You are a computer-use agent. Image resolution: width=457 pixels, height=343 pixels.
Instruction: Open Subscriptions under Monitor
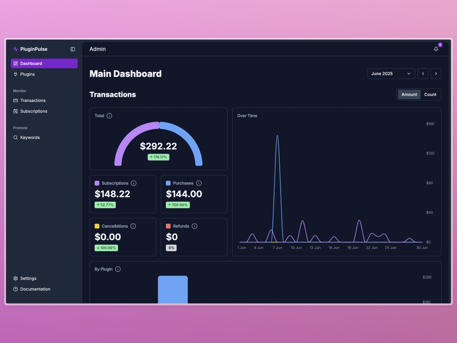44,111
